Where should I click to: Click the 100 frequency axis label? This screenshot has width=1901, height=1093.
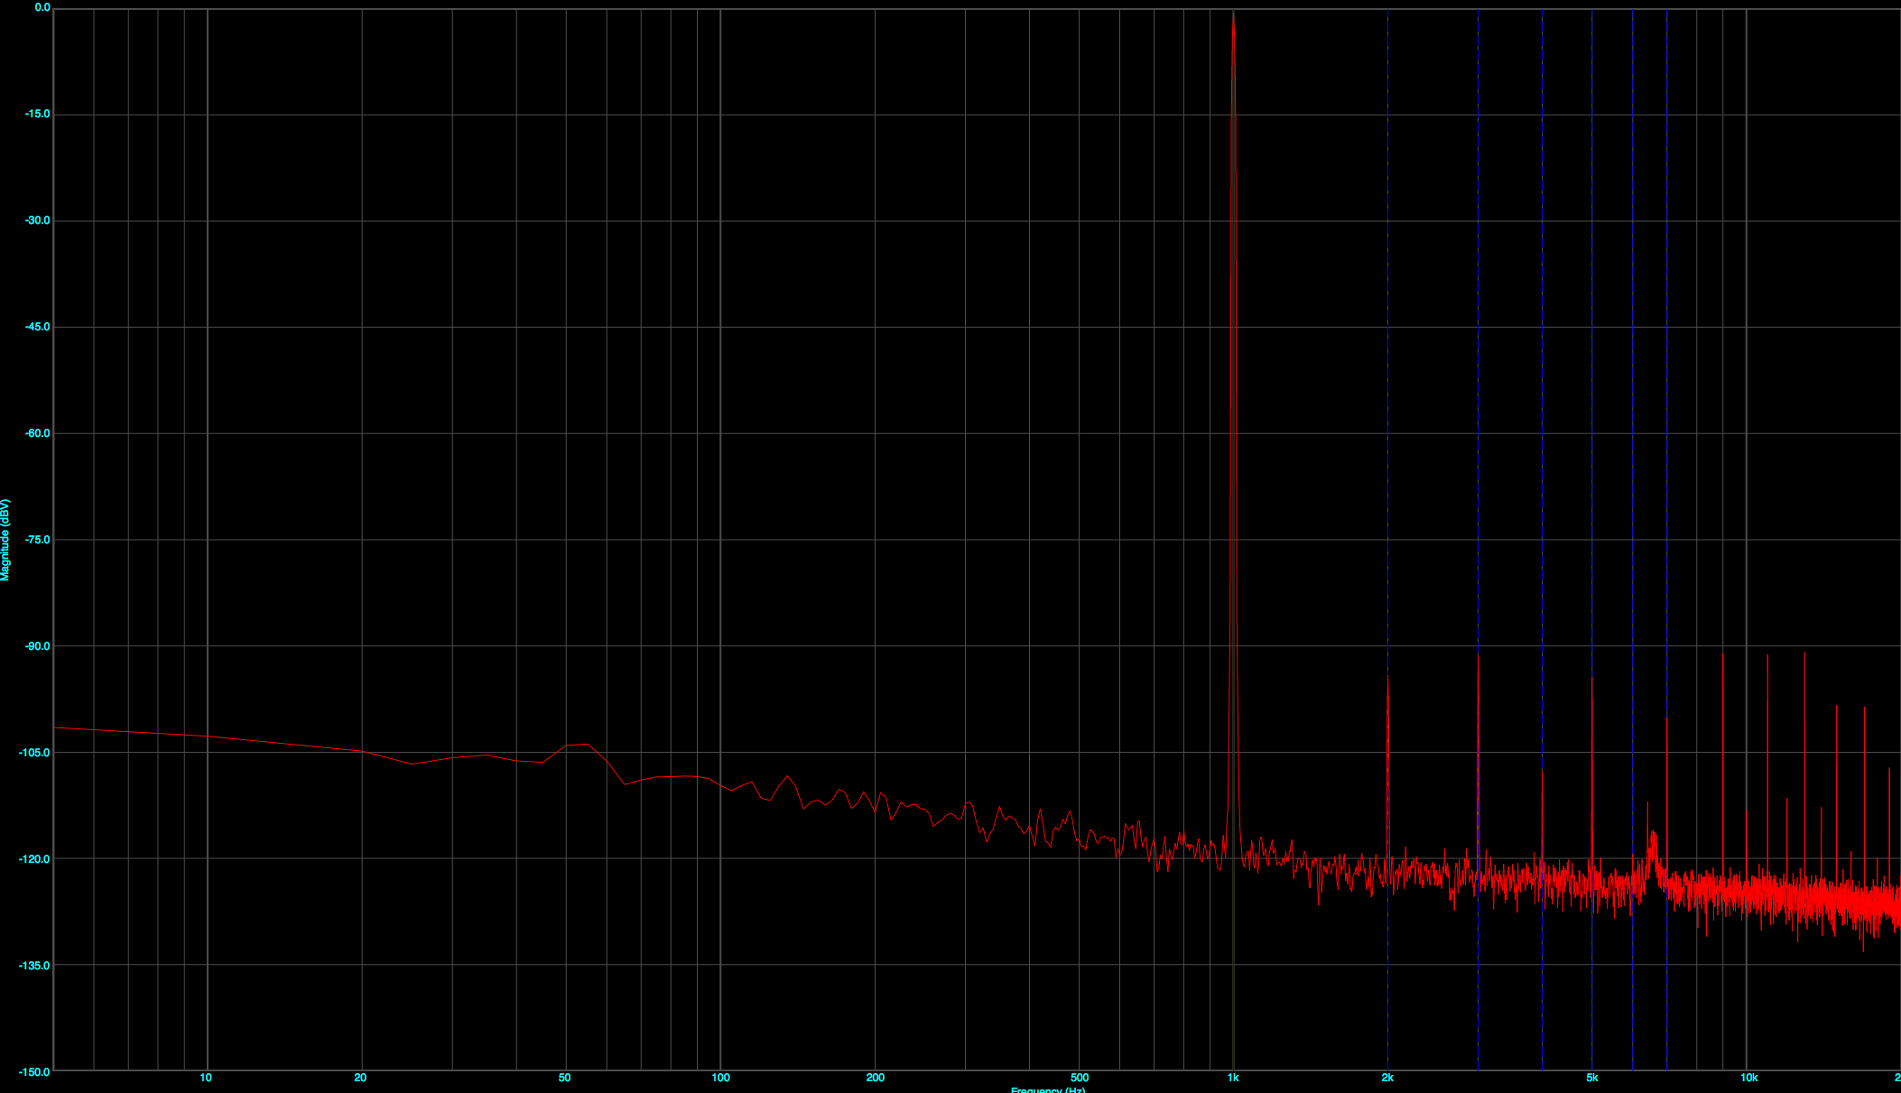(720, 1078)
